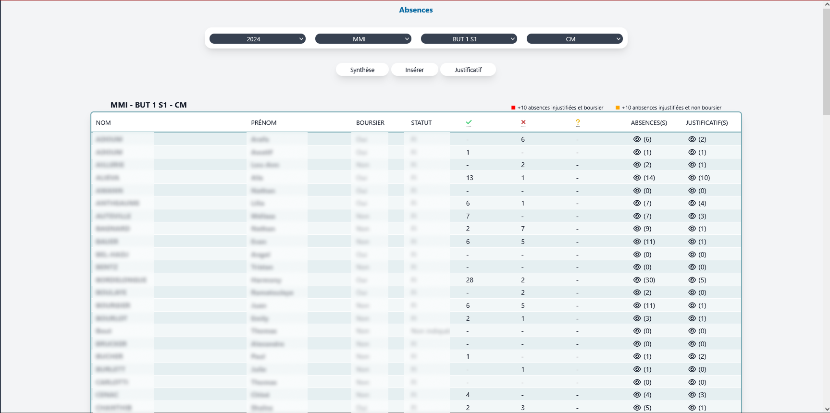Click the eye icon beside (10) justificatifs

click(x=692, y=178)
